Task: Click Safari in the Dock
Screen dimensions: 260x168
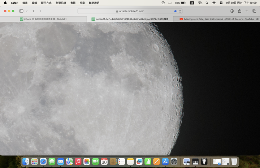Action: [43, 161]
